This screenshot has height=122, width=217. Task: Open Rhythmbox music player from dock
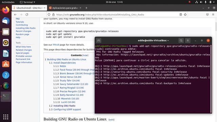pos(6,42)
